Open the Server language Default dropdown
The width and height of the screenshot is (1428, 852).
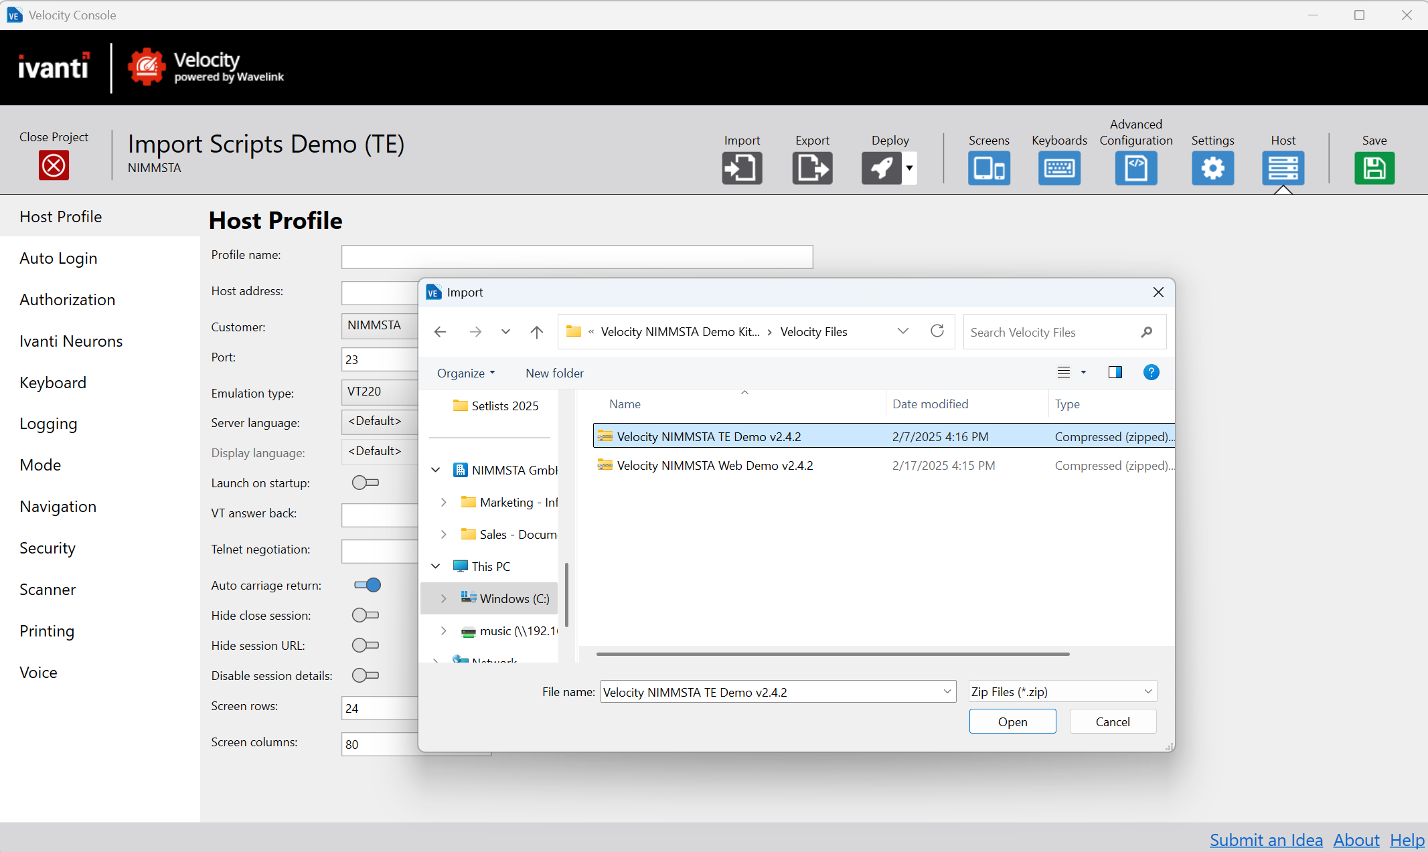pos(380,421)
